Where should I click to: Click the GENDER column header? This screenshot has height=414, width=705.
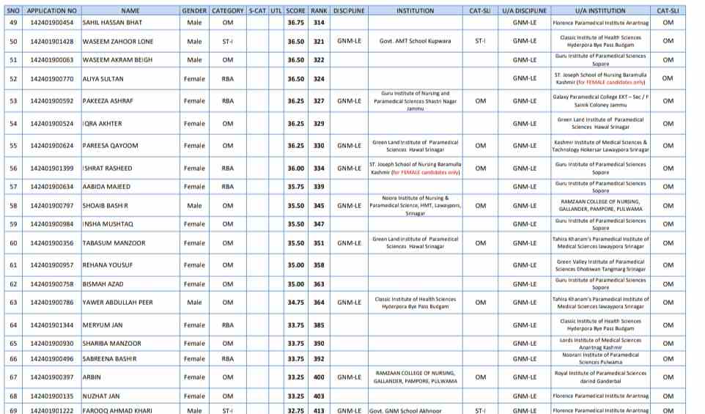pyautogui.click(x=194, y=11)
